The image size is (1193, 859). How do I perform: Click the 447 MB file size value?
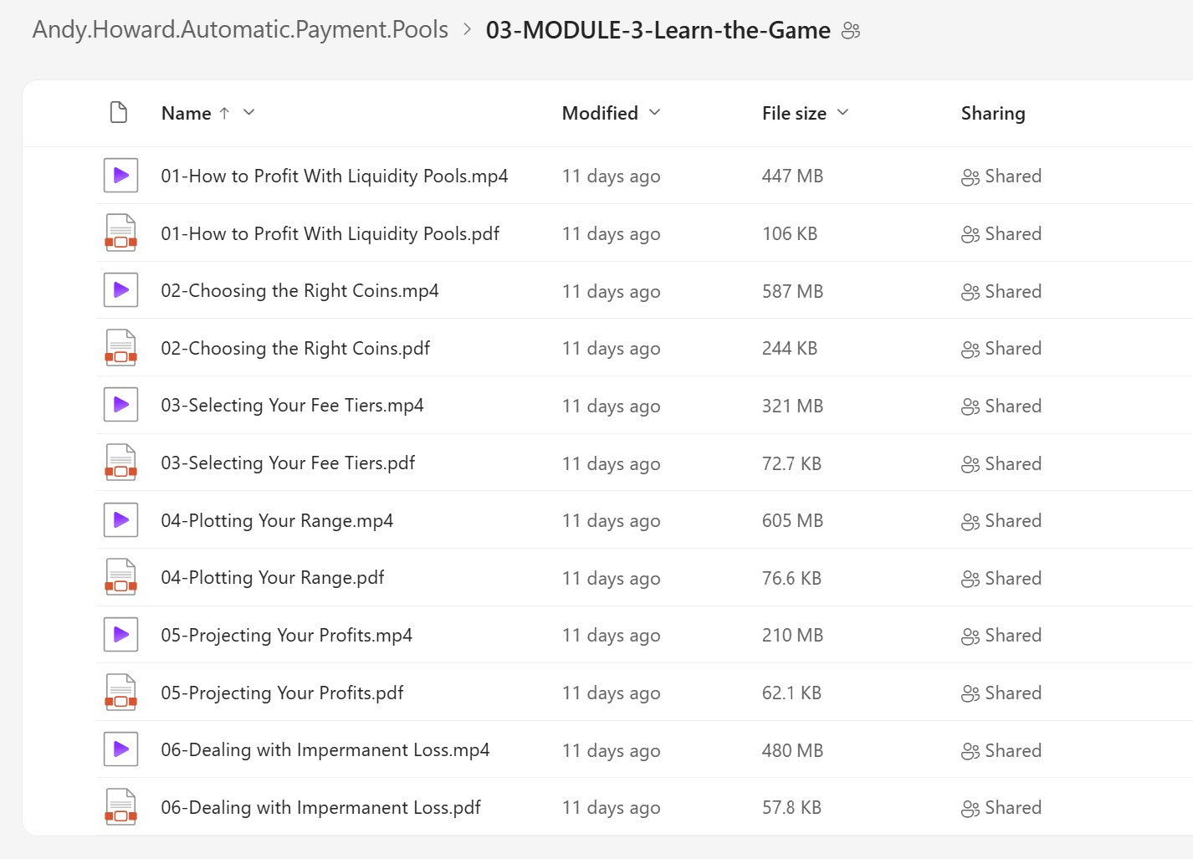tap(792, 176)
